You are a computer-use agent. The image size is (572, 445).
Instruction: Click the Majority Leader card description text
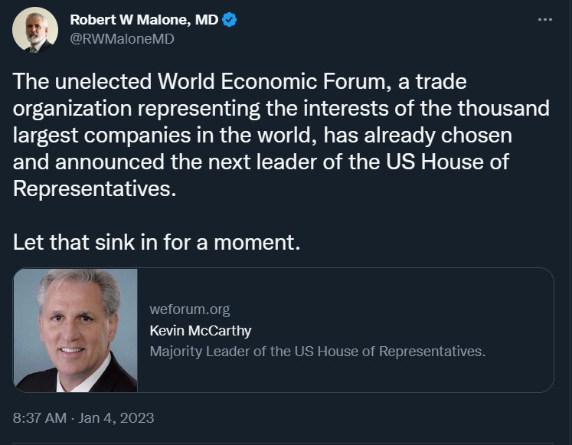tap(318, 352)
